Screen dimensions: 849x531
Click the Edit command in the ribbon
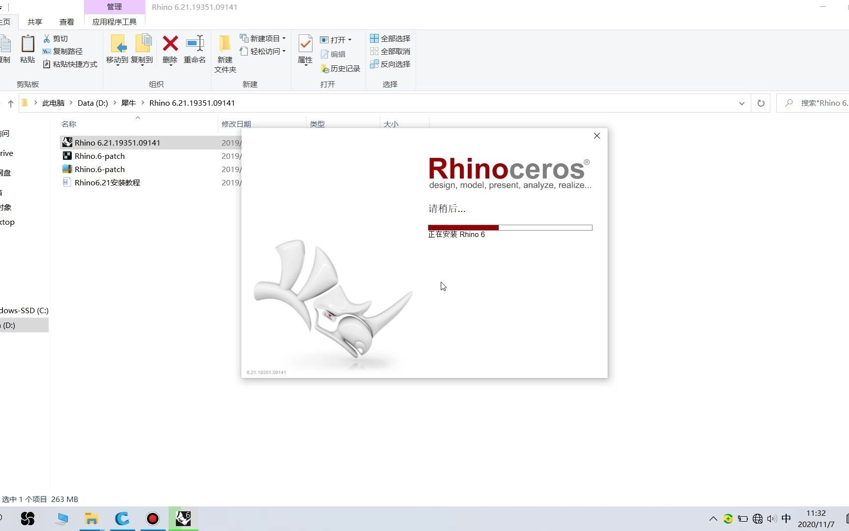pyautogui.click(x=333, y=54)
